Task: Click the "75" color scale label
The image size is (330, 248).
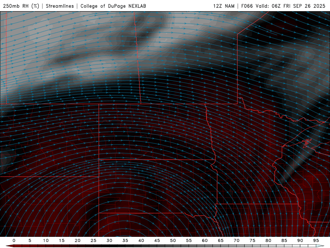Action: [252, 241]
